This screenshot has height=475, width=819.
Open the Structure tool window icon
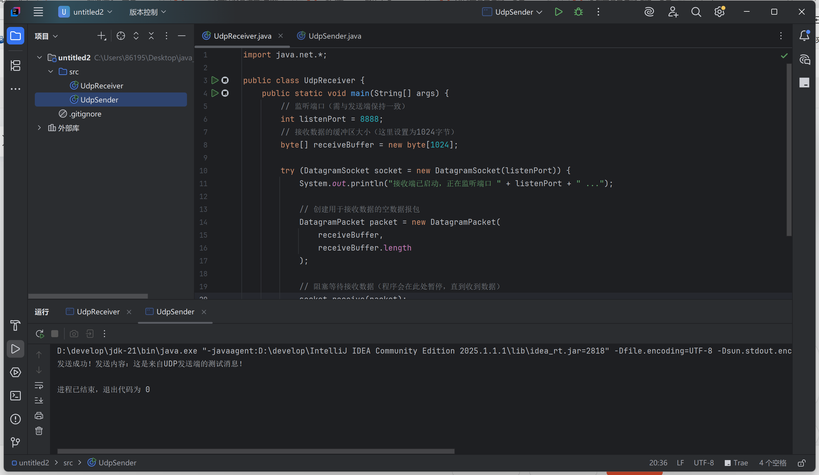(x=15, y=65)
